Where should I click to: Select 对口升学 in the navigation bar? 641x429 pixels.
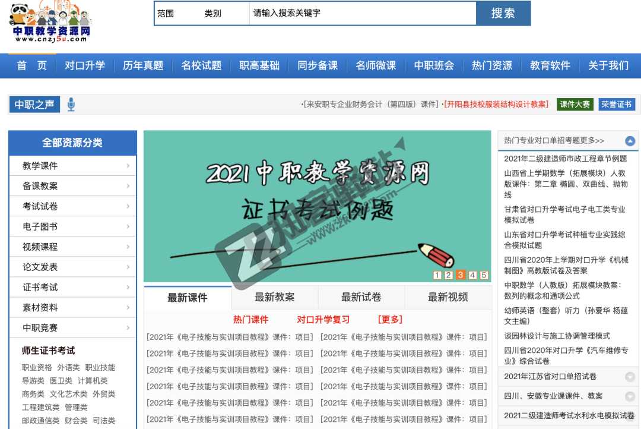pyautogui.click(x=86, y=67)
